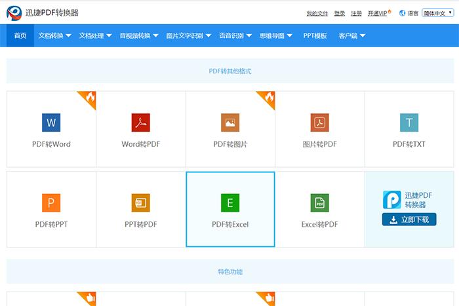Viewport: 459px width, 306px height.
Task: Click the globe icon next to 语言
Action: 402,13
